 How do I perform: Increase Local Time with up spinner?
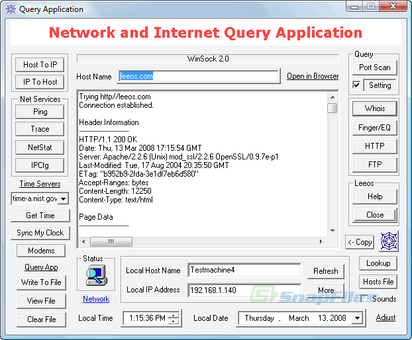[x=173, y=316]
